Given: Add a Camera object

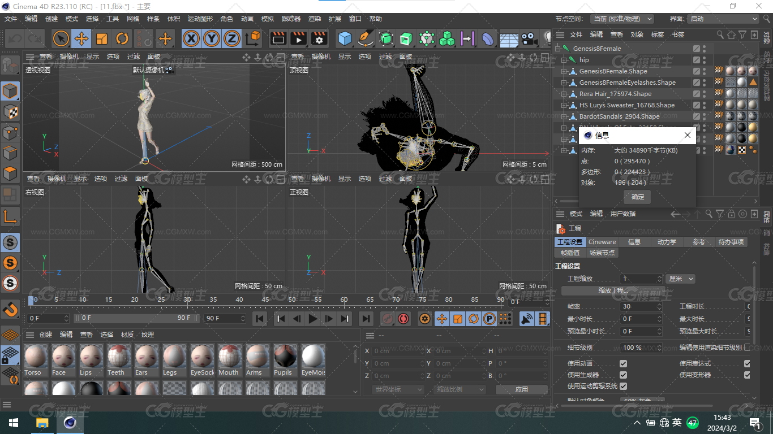Looking at the screenshot, I should [x=529, y=38].
